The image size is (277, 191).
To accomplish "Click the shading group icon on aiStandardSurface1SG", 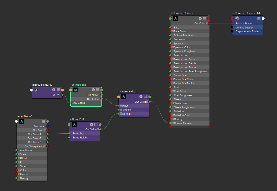I will pyautogui.click(x=237, y=18).
